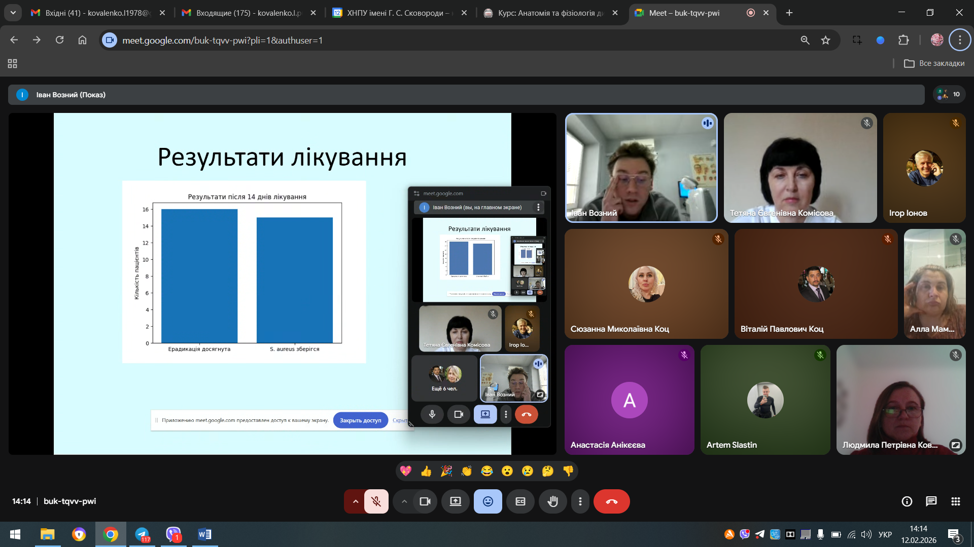Switch to the ХНПУ імені Сковороди tab
Image resolution: width=974 pixels, height=547 pixels.
point(396,13)
